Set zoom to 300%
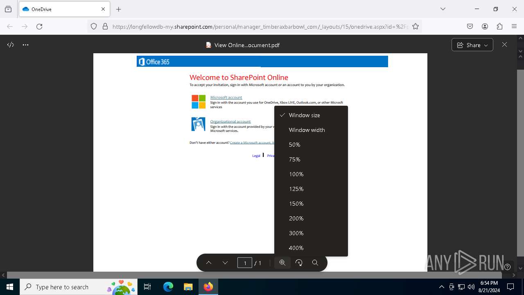Viewport: 524px width, 295px height. 311,233
